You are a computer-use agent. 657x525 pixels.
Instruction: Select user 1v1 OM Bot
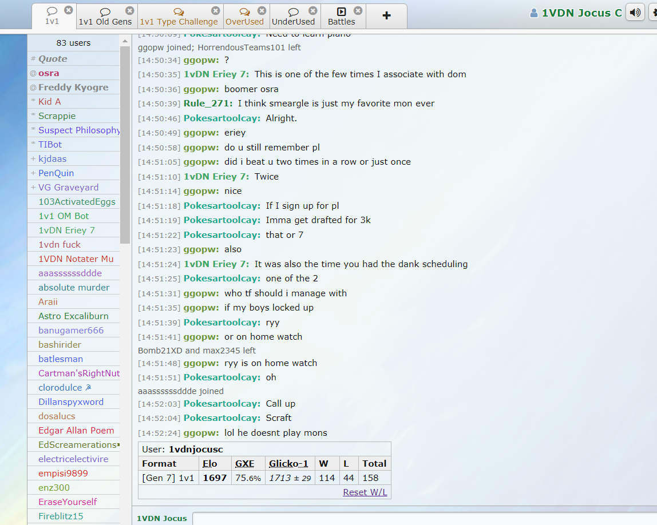tap(74, 216)
